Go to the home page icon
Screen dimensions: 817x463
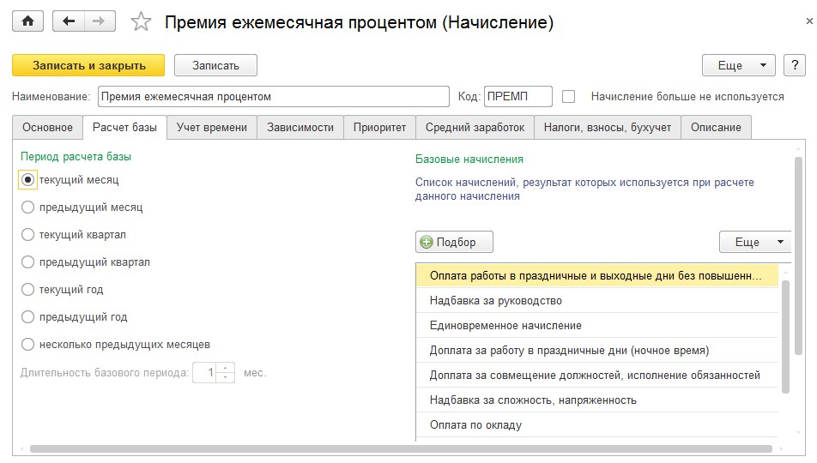27,21
